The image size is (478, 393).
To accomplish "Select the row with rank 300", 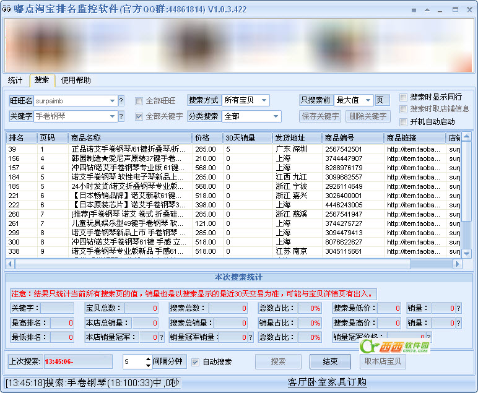I will [x=233, y=242].
